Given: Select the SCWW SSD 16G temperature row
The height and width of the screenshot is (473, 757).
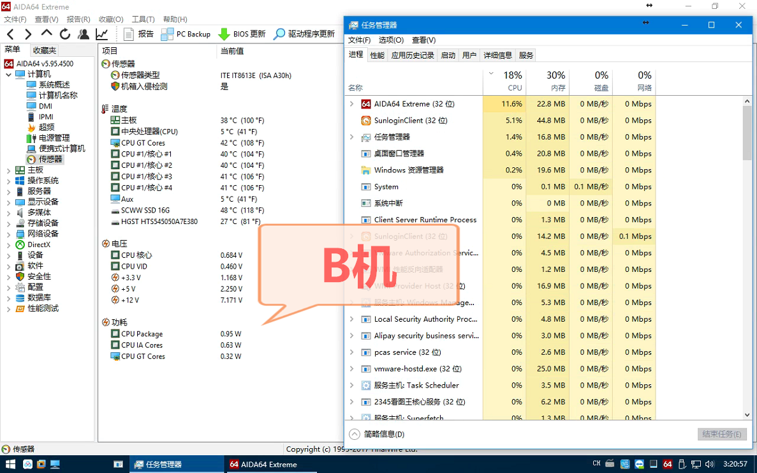Looking at the screenshot, I should [187, 210].
